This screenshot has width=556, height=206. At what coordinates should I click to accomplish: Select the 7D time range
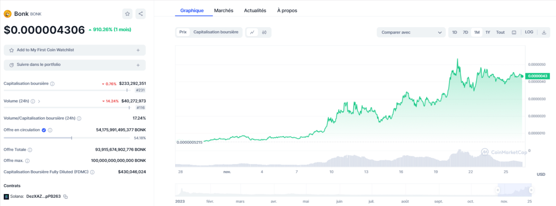point(465,32)
